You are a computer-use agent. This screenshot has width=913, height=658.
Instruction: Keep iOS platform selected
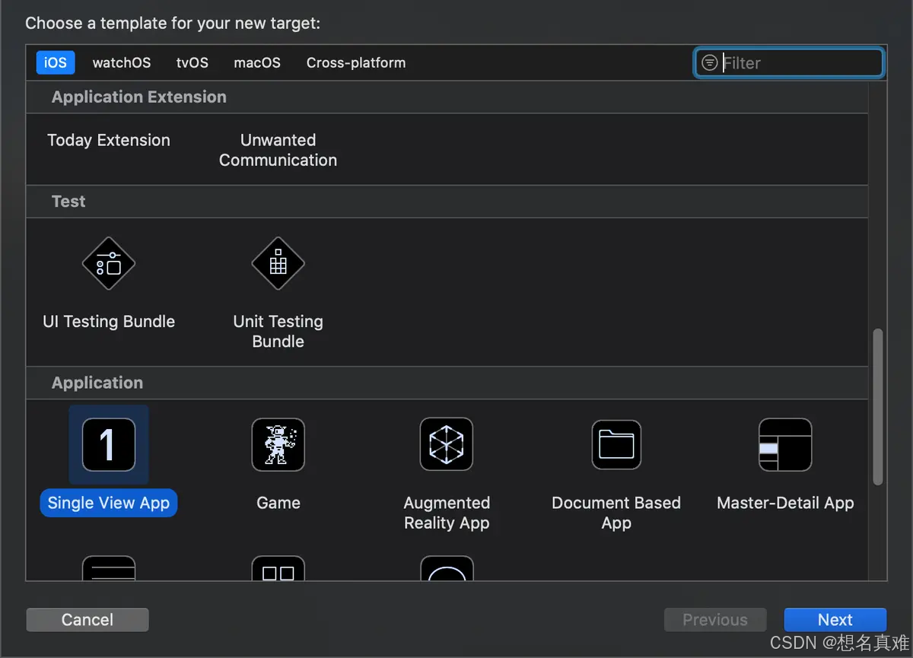tap(55, 62)
